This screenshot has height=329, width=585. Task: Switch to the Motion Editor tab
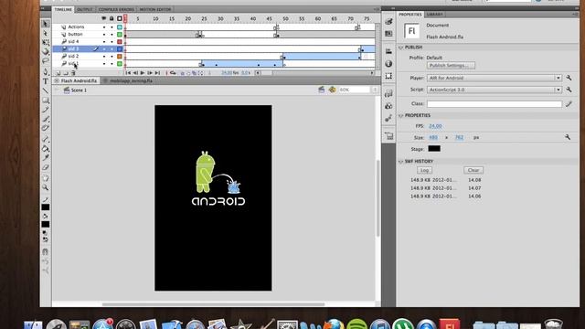[155, 9]
